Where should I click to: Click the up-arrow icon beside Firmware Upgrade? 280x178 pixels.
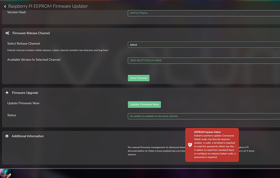[x=7, y=93]
